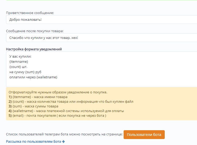Click the Сообщение после покупки товара label
Viewport: 197px width, 145px height.
coord(35,31)
